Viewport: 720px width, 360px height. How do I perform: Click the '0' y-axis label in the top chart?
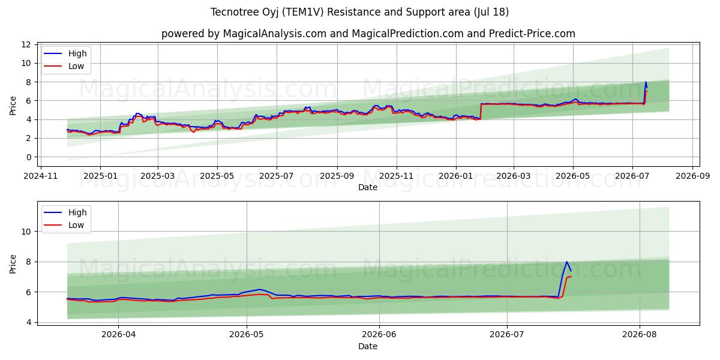29,157
